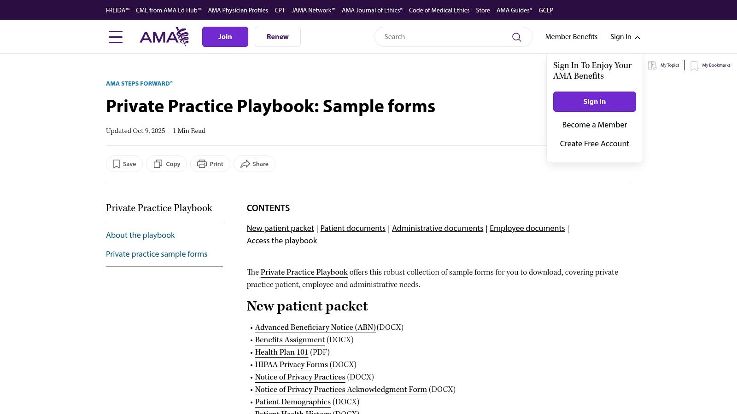Open the hamburger navigation menu

pyautogui.click(x=116, y=37)
